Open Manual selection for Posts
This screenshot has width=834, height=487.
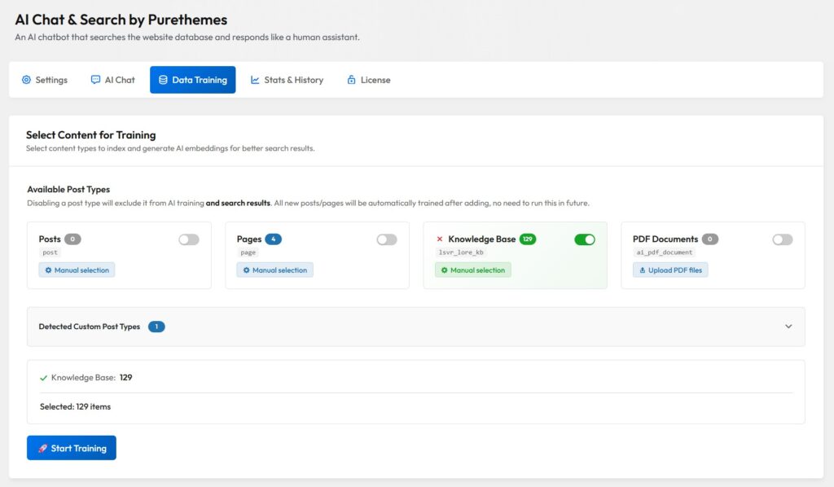click(77, 270)
